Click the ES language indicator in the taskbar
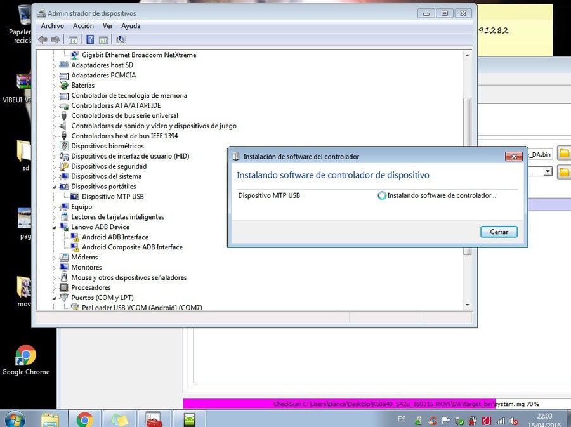This screenshot has width=571, height=427. pos(402,419)
